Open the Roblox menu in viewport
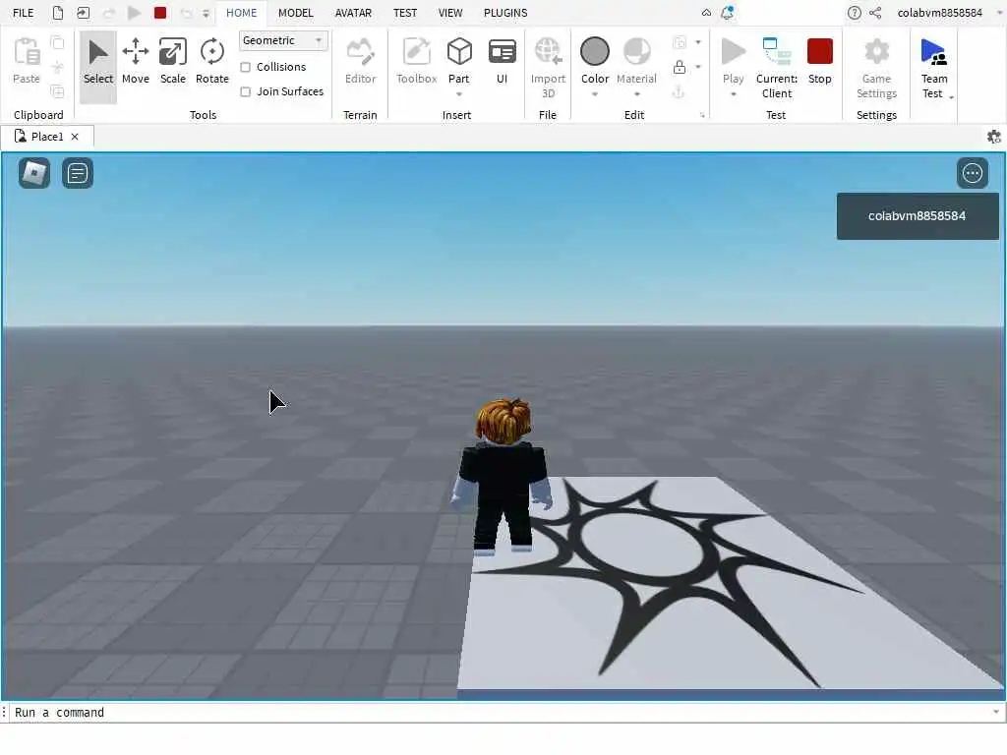 click(x=34, y=173)
